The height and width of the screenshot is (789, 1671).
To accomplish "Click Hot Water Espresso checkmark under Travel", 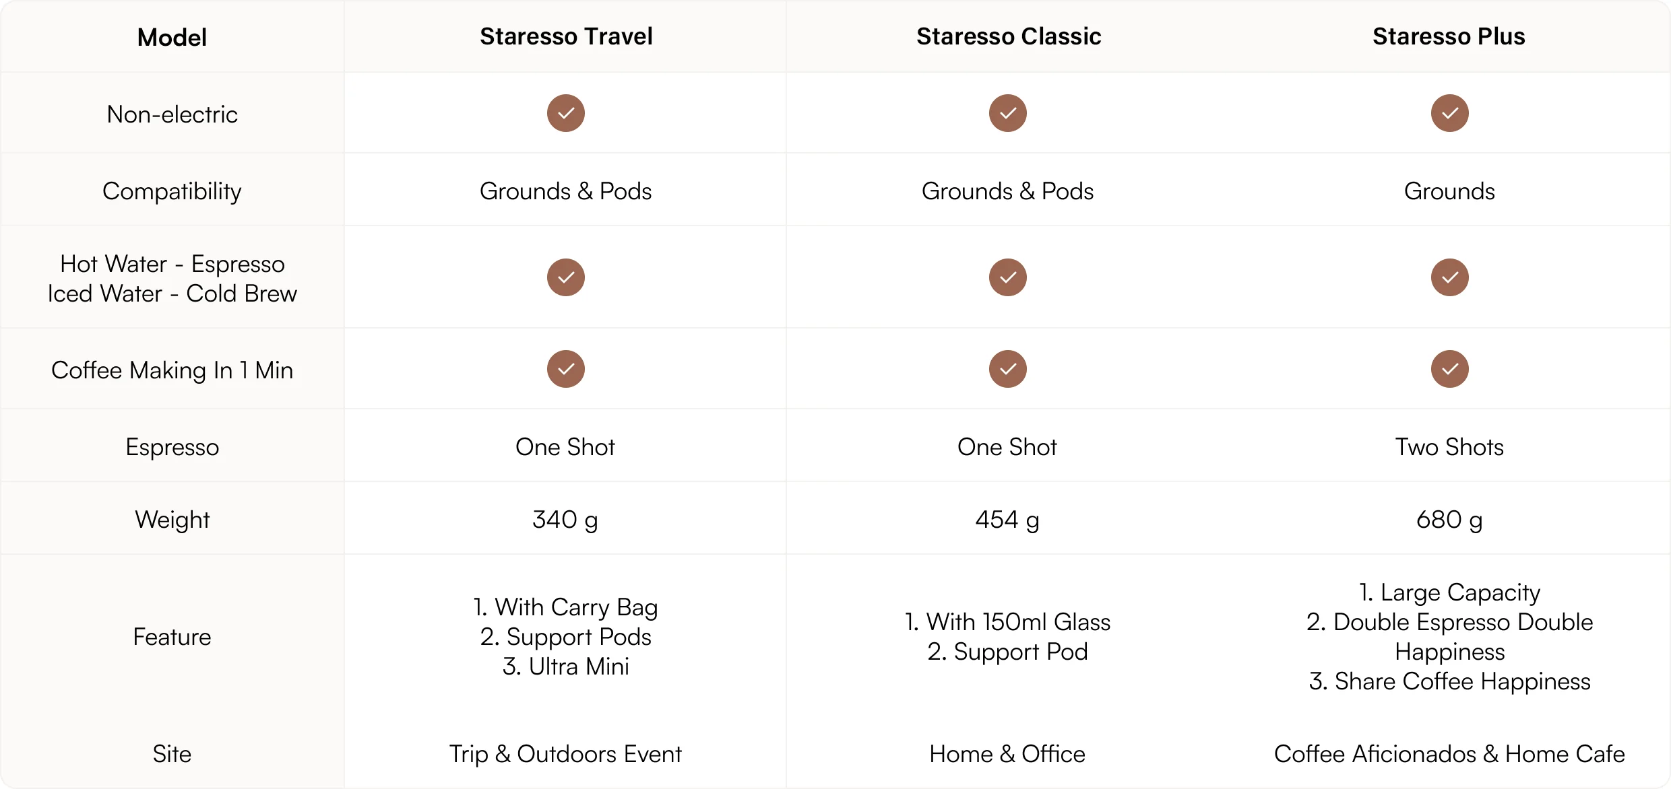I will point(565,277).
